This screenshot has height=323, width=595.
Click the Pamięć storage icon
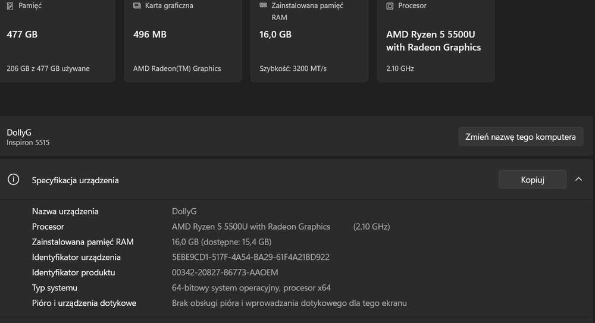pyautogui.click(x=10, y=6)
